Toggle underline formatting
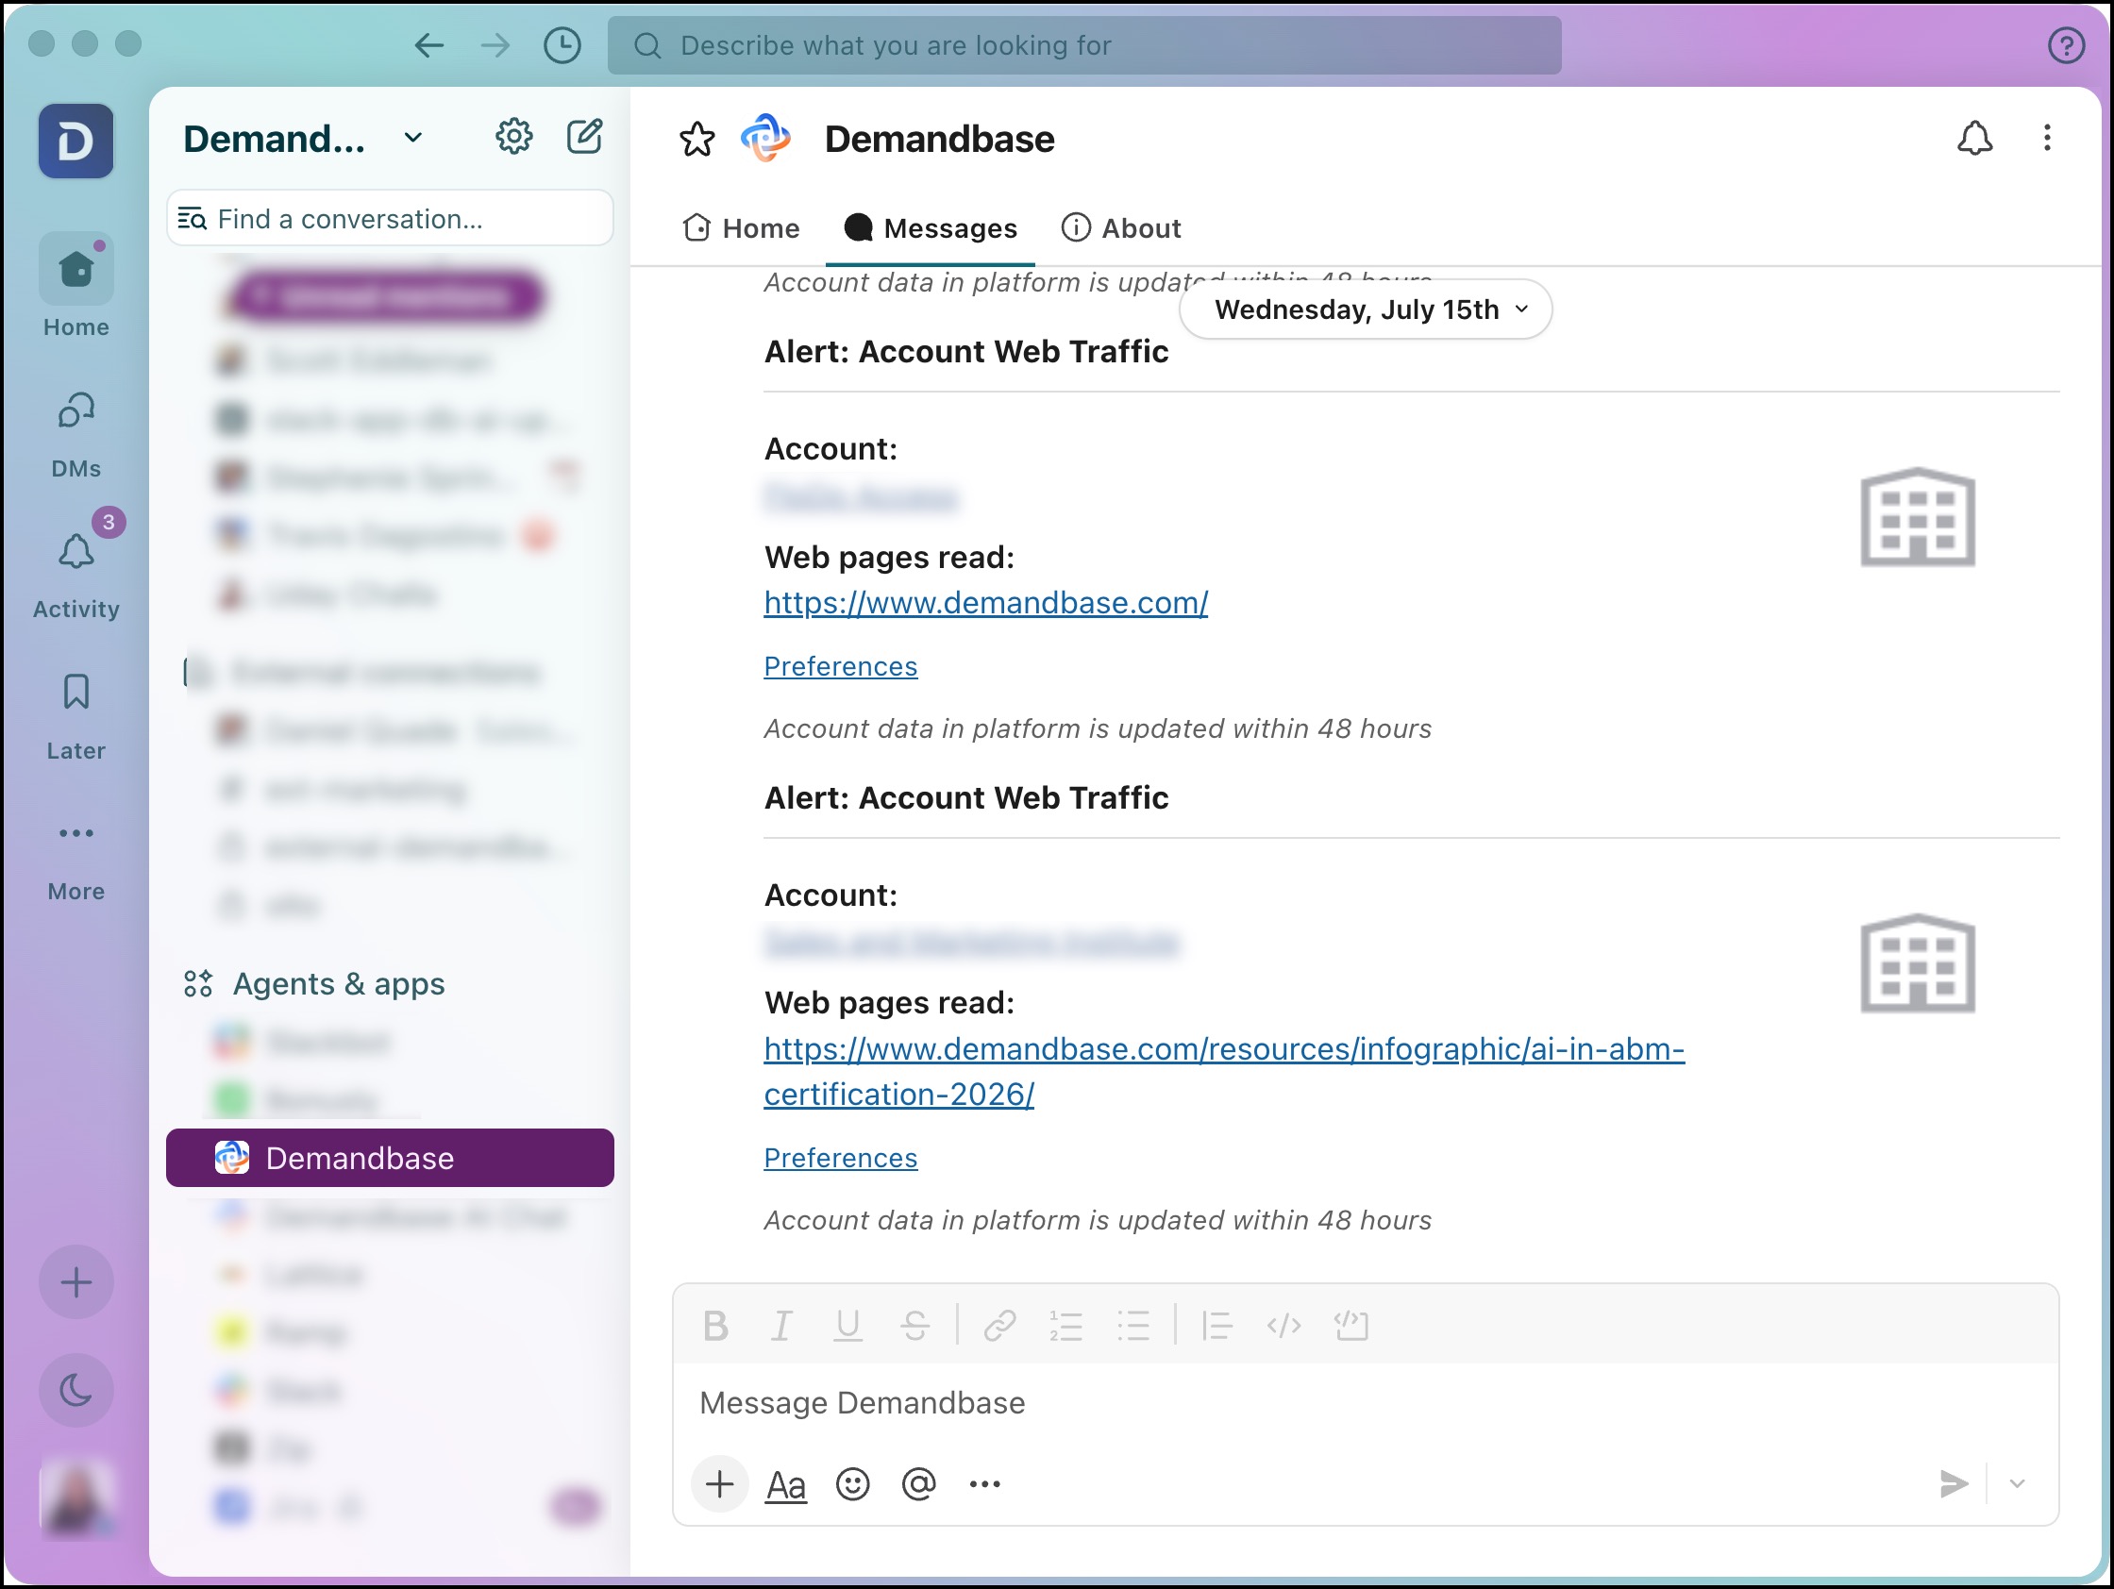 pos(847,1327)
